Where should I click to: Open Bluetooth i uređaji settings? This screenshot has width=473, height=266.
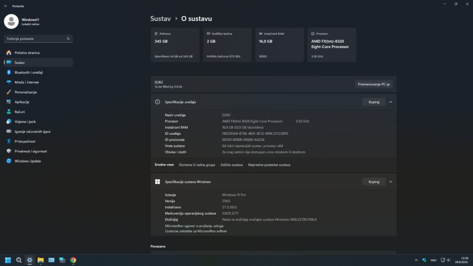pos(38,73)
